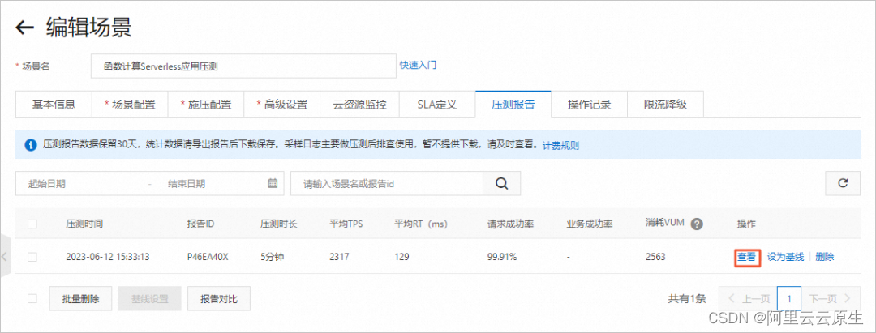
Task: Click the consumed VUM value 2563
Action: [x=655, y=257]
